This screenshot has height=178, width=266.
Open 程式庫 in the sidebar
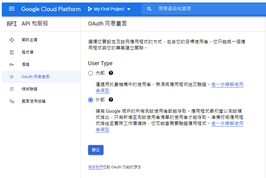coord(27,52)
